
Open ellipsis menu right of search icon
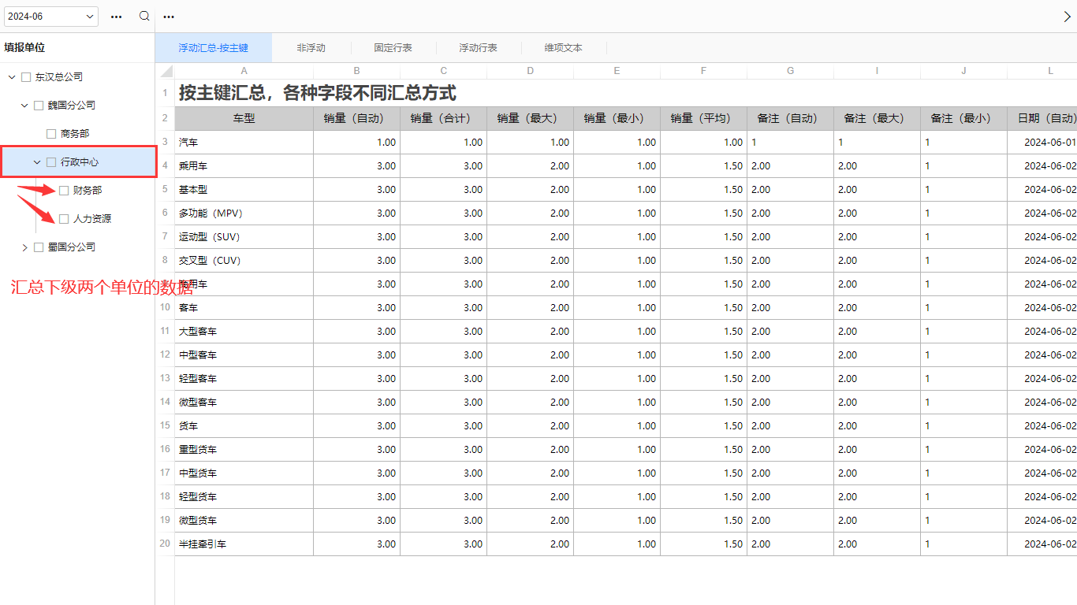tap(169, 17)
